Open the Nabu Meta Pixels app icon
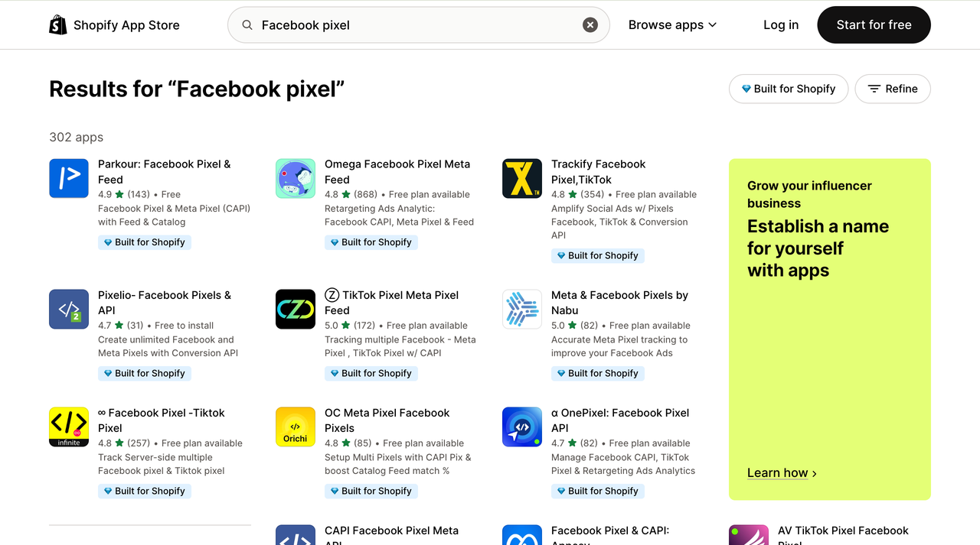 pyautogui.click(x=522, y=309)
